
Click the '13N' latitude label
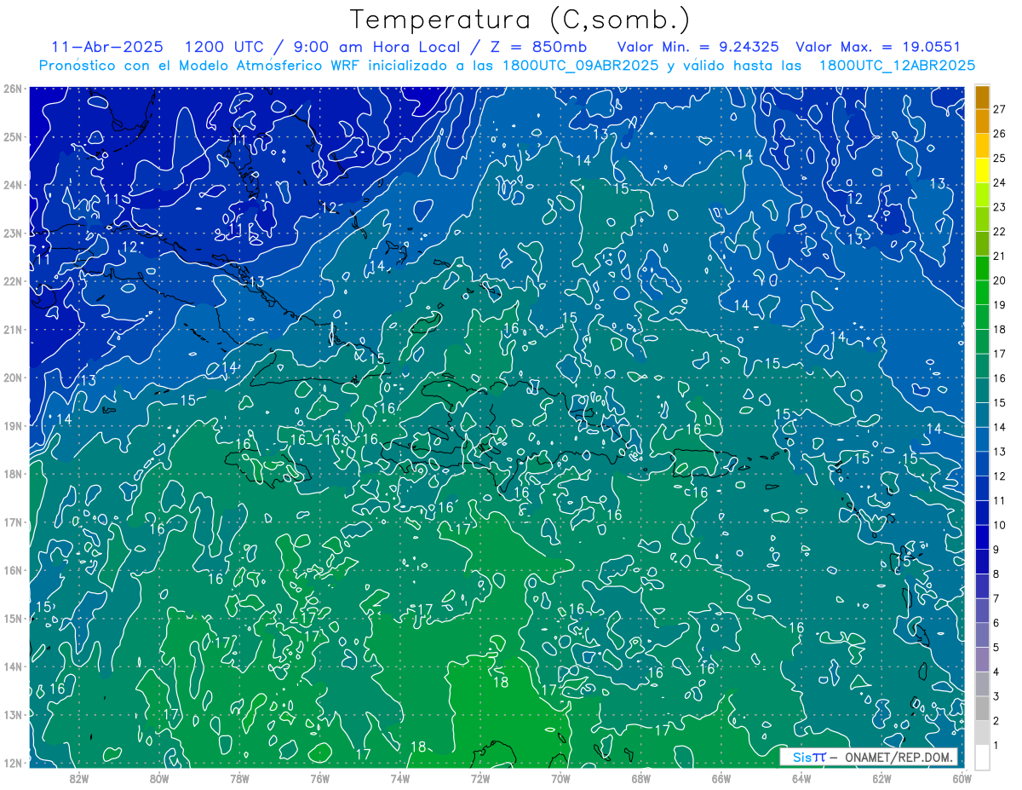12,715
